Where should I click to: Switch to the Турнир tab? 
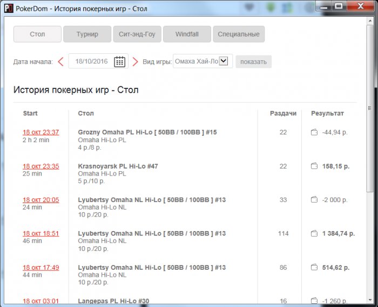pos(87,34)
